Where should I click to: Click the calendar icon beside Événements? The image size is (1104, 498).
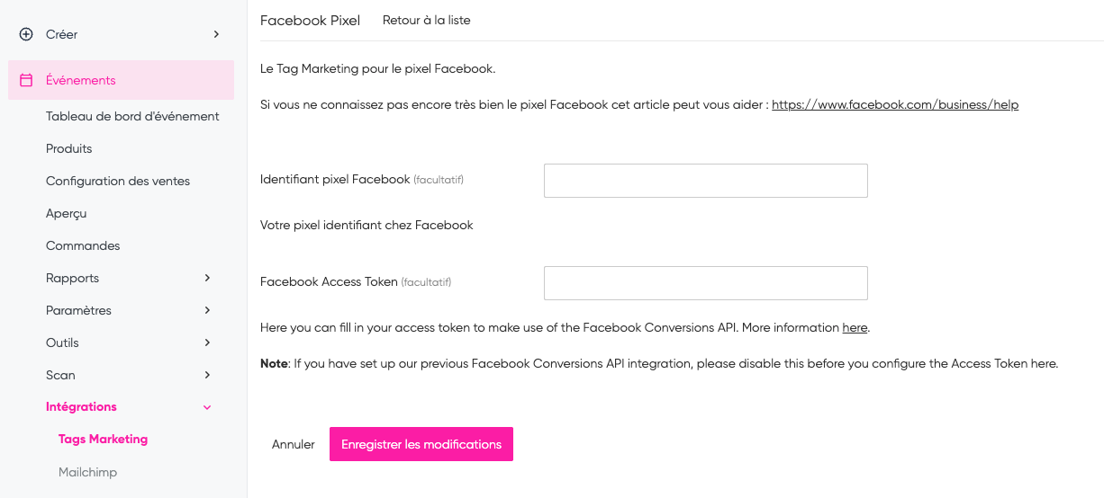(x=26, y=80)
